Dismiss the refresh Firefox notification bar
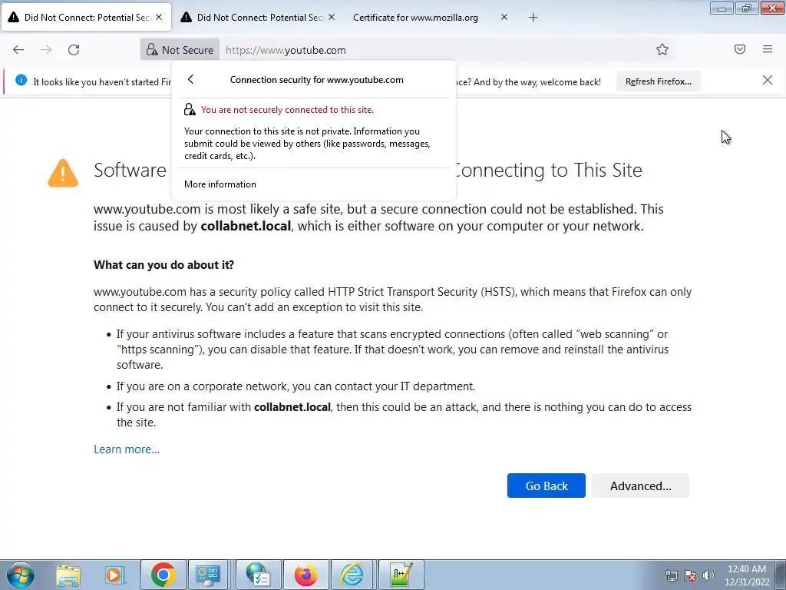786x590 pixels. 768,80
